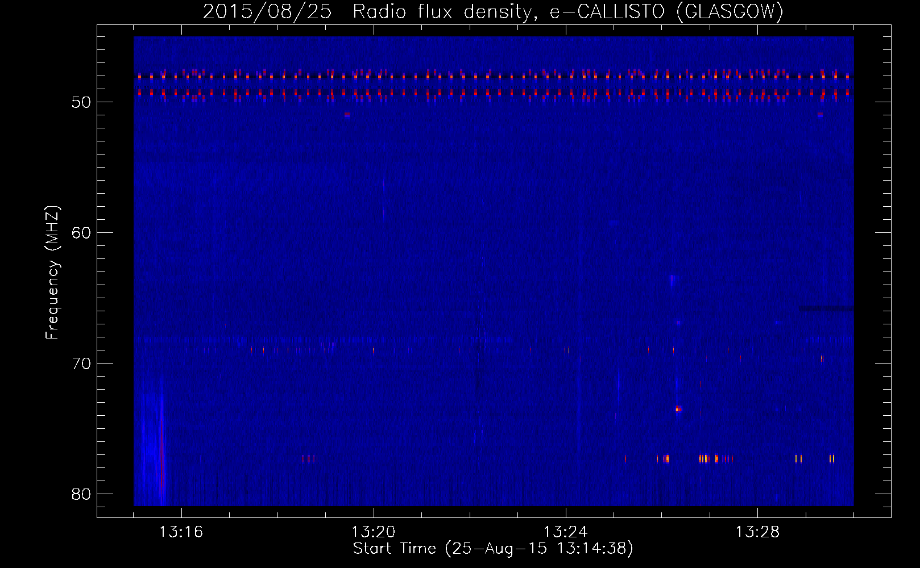920x568 pixels.
Task: Click the 13:24 time tick label
Action: point(565,532)
